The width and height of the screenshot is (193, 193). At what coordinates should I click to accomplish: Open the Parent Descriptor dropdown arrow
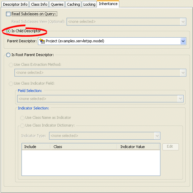coord(183,41)
